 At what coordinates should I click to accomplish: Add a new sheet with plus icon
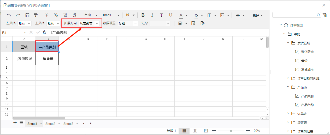(x=15, y=123)
